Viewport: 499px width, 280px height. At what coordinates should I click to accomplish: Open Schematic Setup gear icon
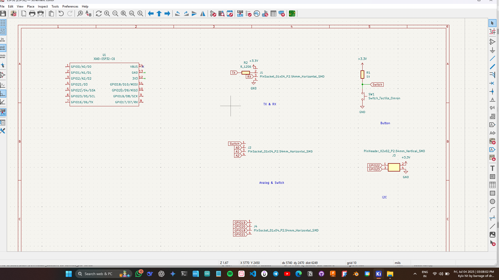click(x=14, y=13)
